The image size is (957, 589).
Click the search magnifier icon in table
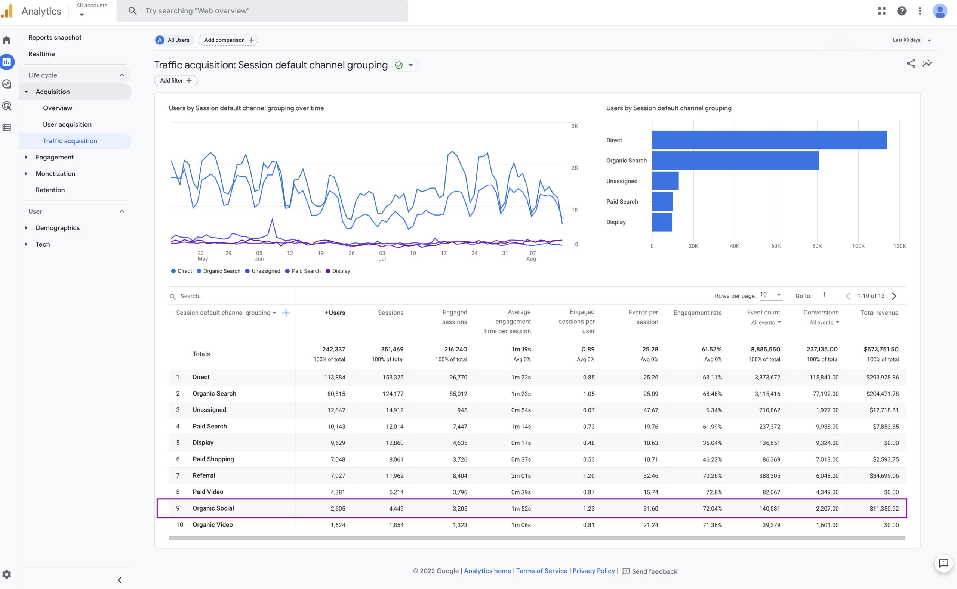(172, 296)
